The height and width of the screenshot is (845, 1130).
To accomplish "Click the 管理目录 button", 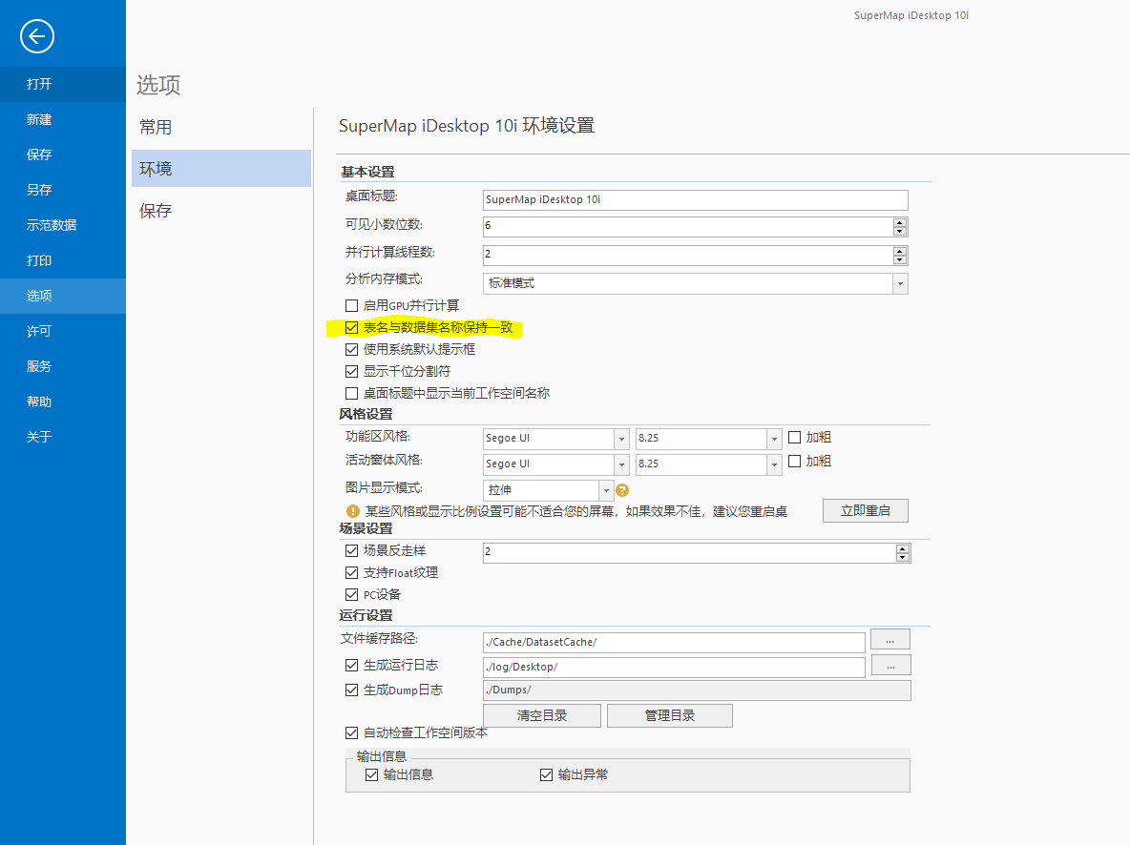I will (x=669, y=715).
